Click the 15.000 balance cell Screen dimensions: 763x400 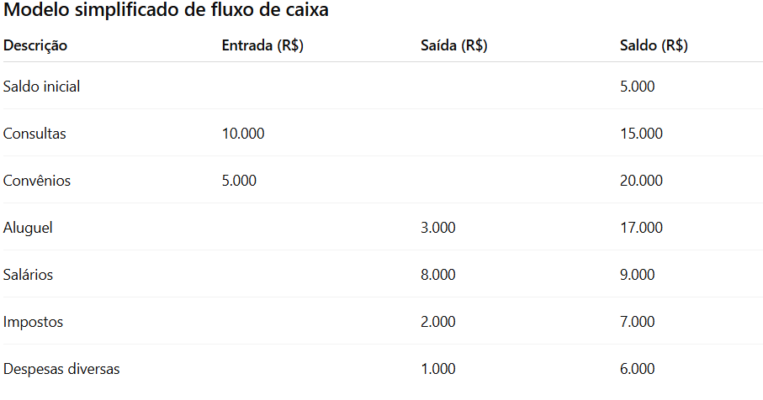click(641, 134)
